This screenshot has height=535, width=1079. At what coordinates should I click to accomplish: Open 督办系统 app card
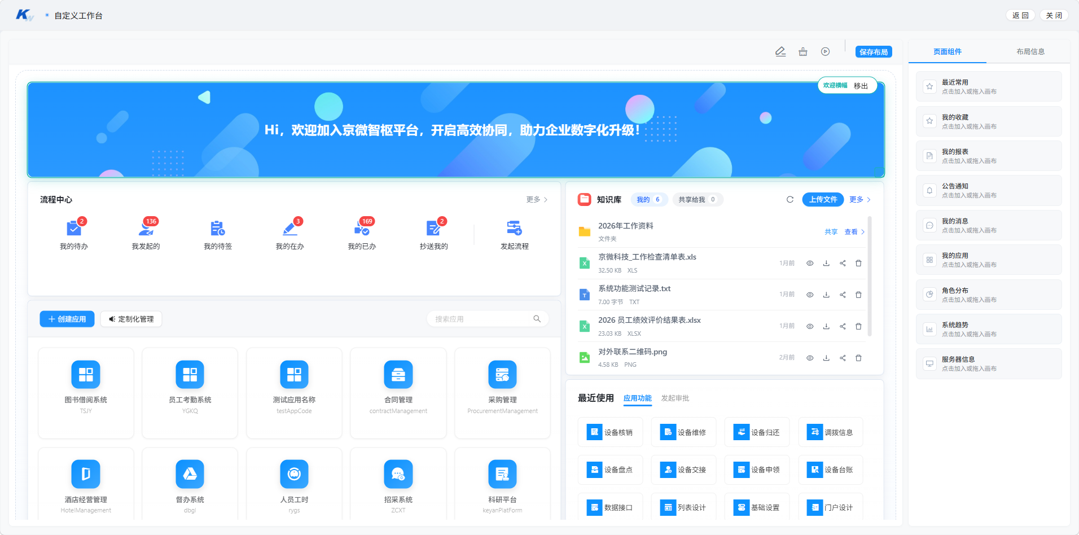pos(190,484)
